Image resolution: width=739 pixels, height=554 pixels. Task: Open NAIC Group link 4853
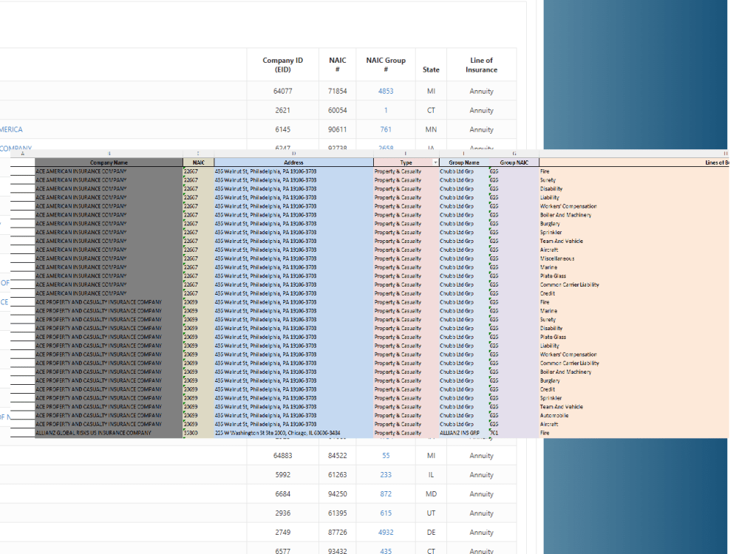[x=386, y=92]
